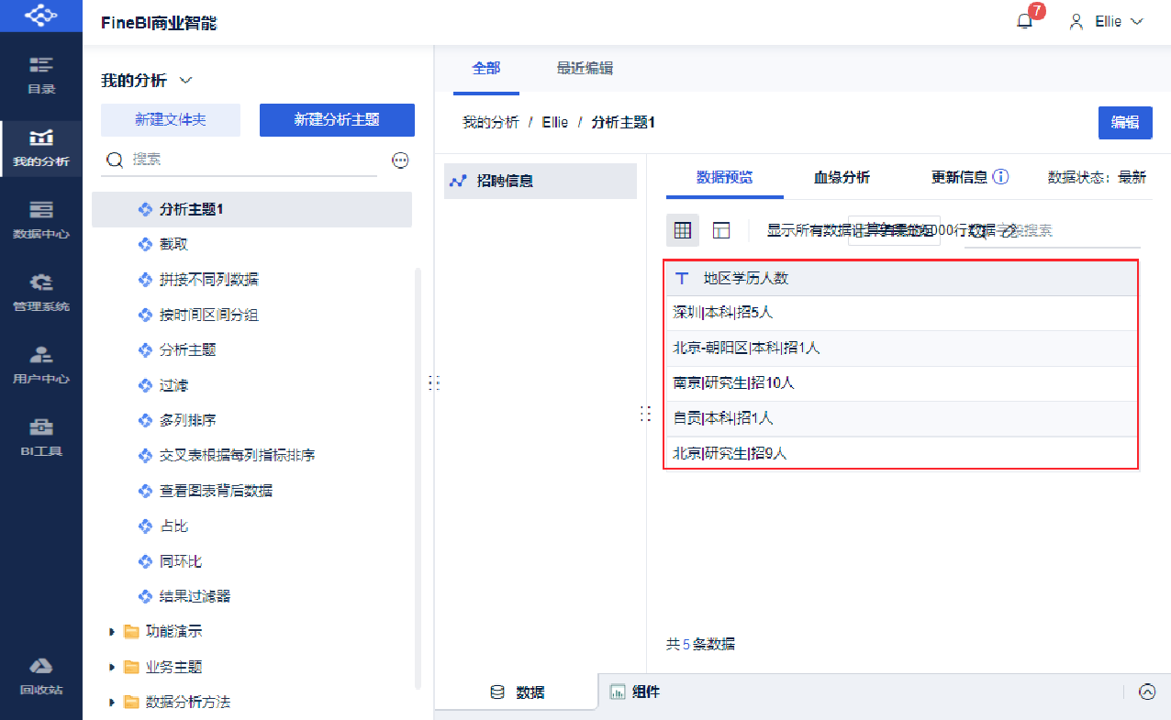This screenshot has width=1171, height=720.
Task: Click cell 北京-朝阳区|本科|招1人
Action: [x=901, y=348]
